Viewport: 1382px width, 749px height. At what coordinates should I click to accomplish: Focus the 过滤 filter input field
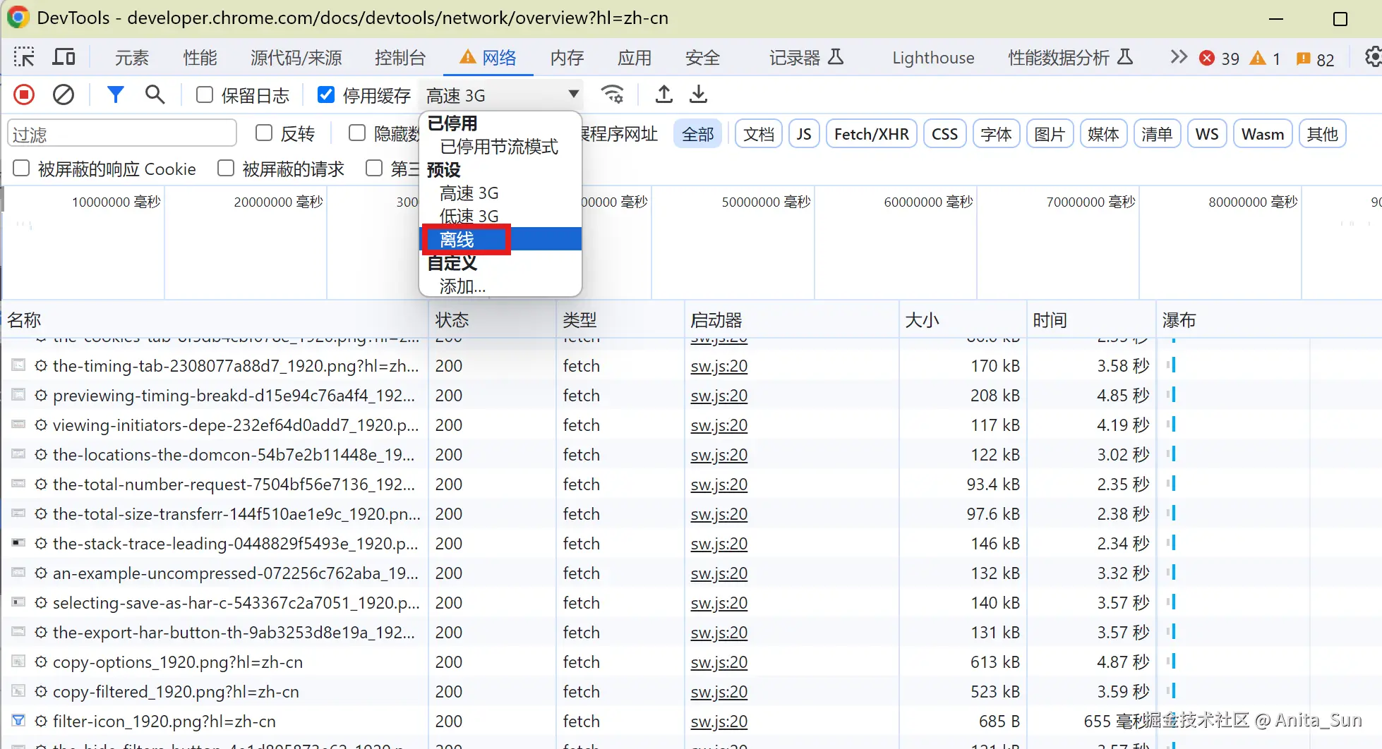pyautogui.click(x=122, y=134)
